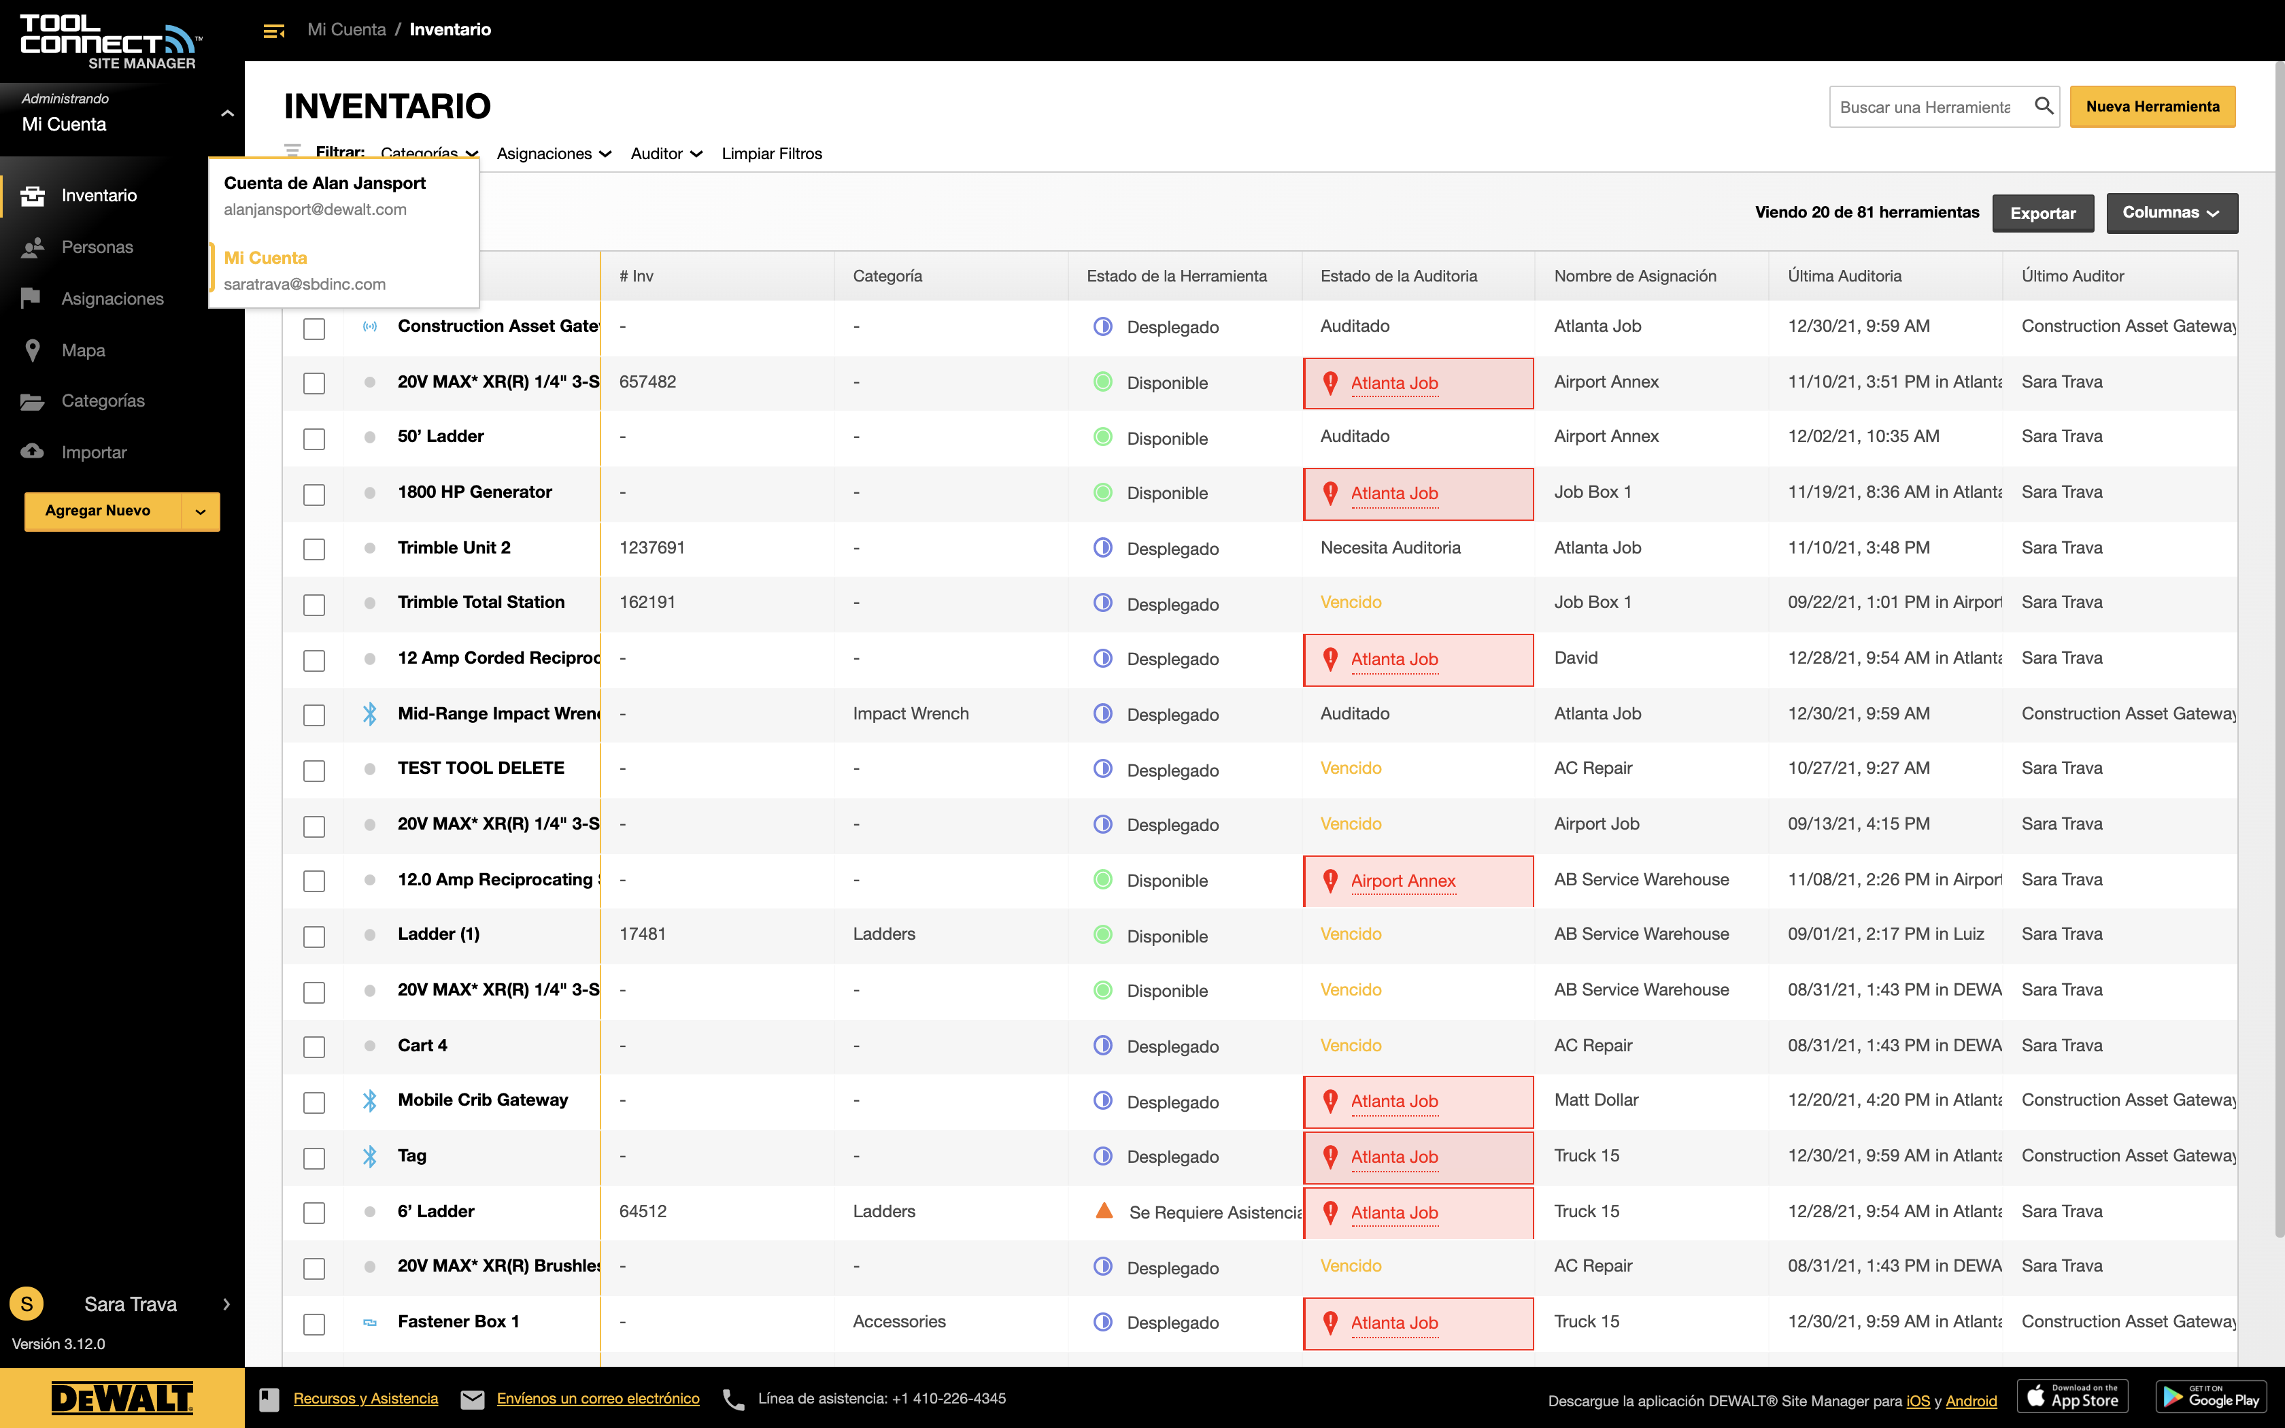The height and width of the screenshot is (1428, 2285).
Task: Select Cuenta de Alan Jansport account
Action: click(343, 196)
